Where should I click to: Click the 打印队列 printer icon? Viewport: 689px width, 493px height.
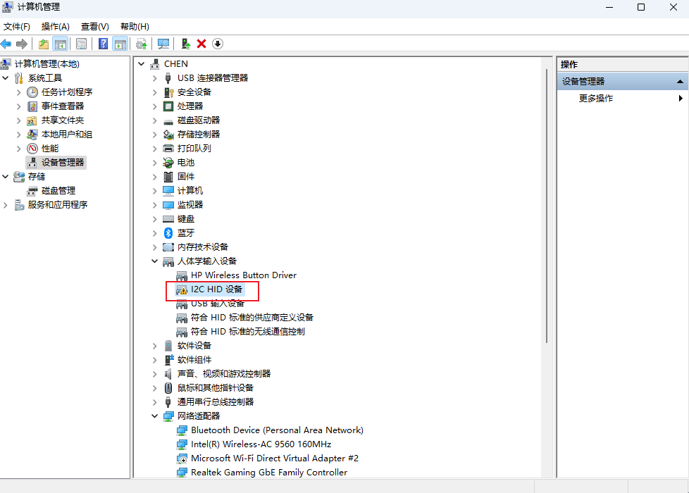tap(168, 149)
